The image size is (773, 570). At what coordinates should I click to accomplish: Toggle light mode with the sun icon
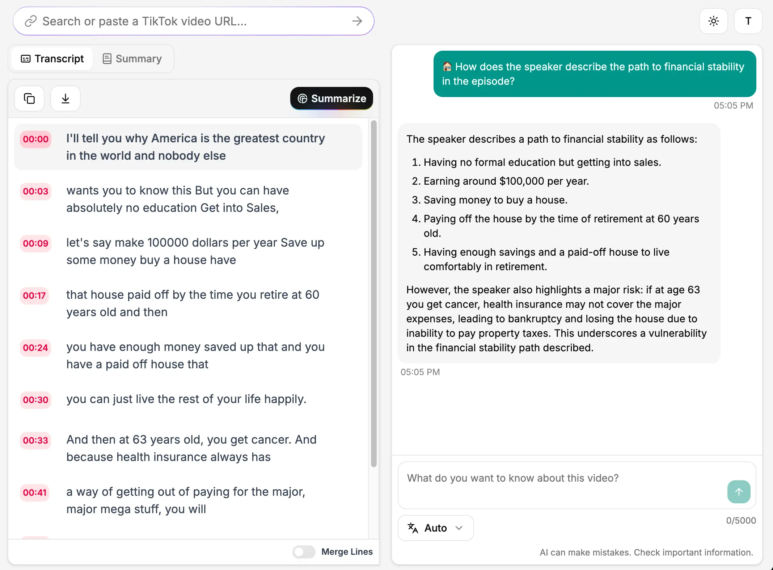(x=713, y=21)
